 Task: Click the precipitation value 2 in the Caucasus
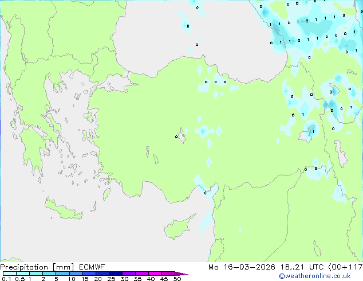point(307,21)
